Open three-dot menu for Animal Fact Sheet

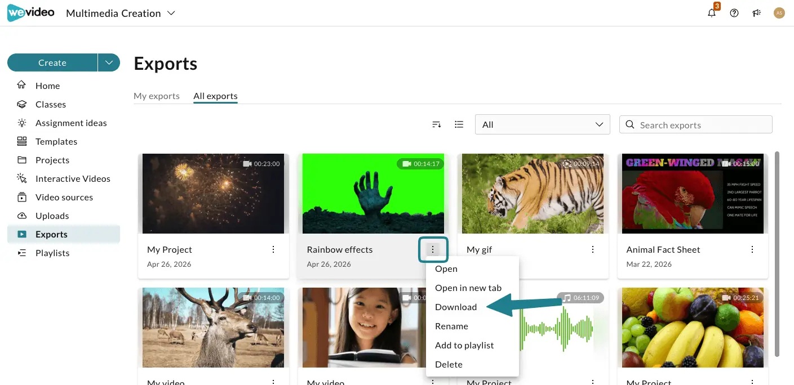tap(752, 249)
